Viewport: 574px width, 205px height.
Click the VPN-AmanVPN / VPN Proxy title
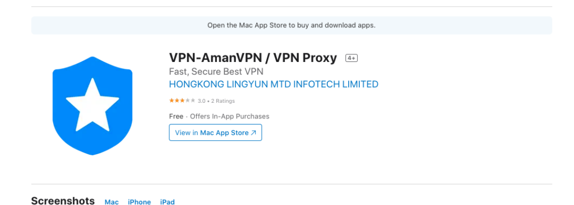tap(253, 58)
